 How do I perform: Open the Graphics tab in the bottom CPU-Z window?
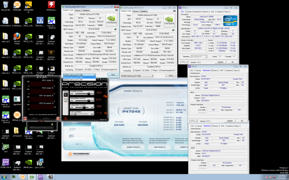tap(230, 126)
